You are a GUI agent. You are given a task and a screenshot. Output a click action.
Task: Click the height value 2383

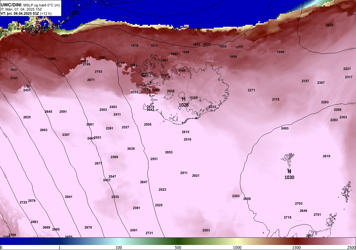pyautogui.click(x=236, y=196)
